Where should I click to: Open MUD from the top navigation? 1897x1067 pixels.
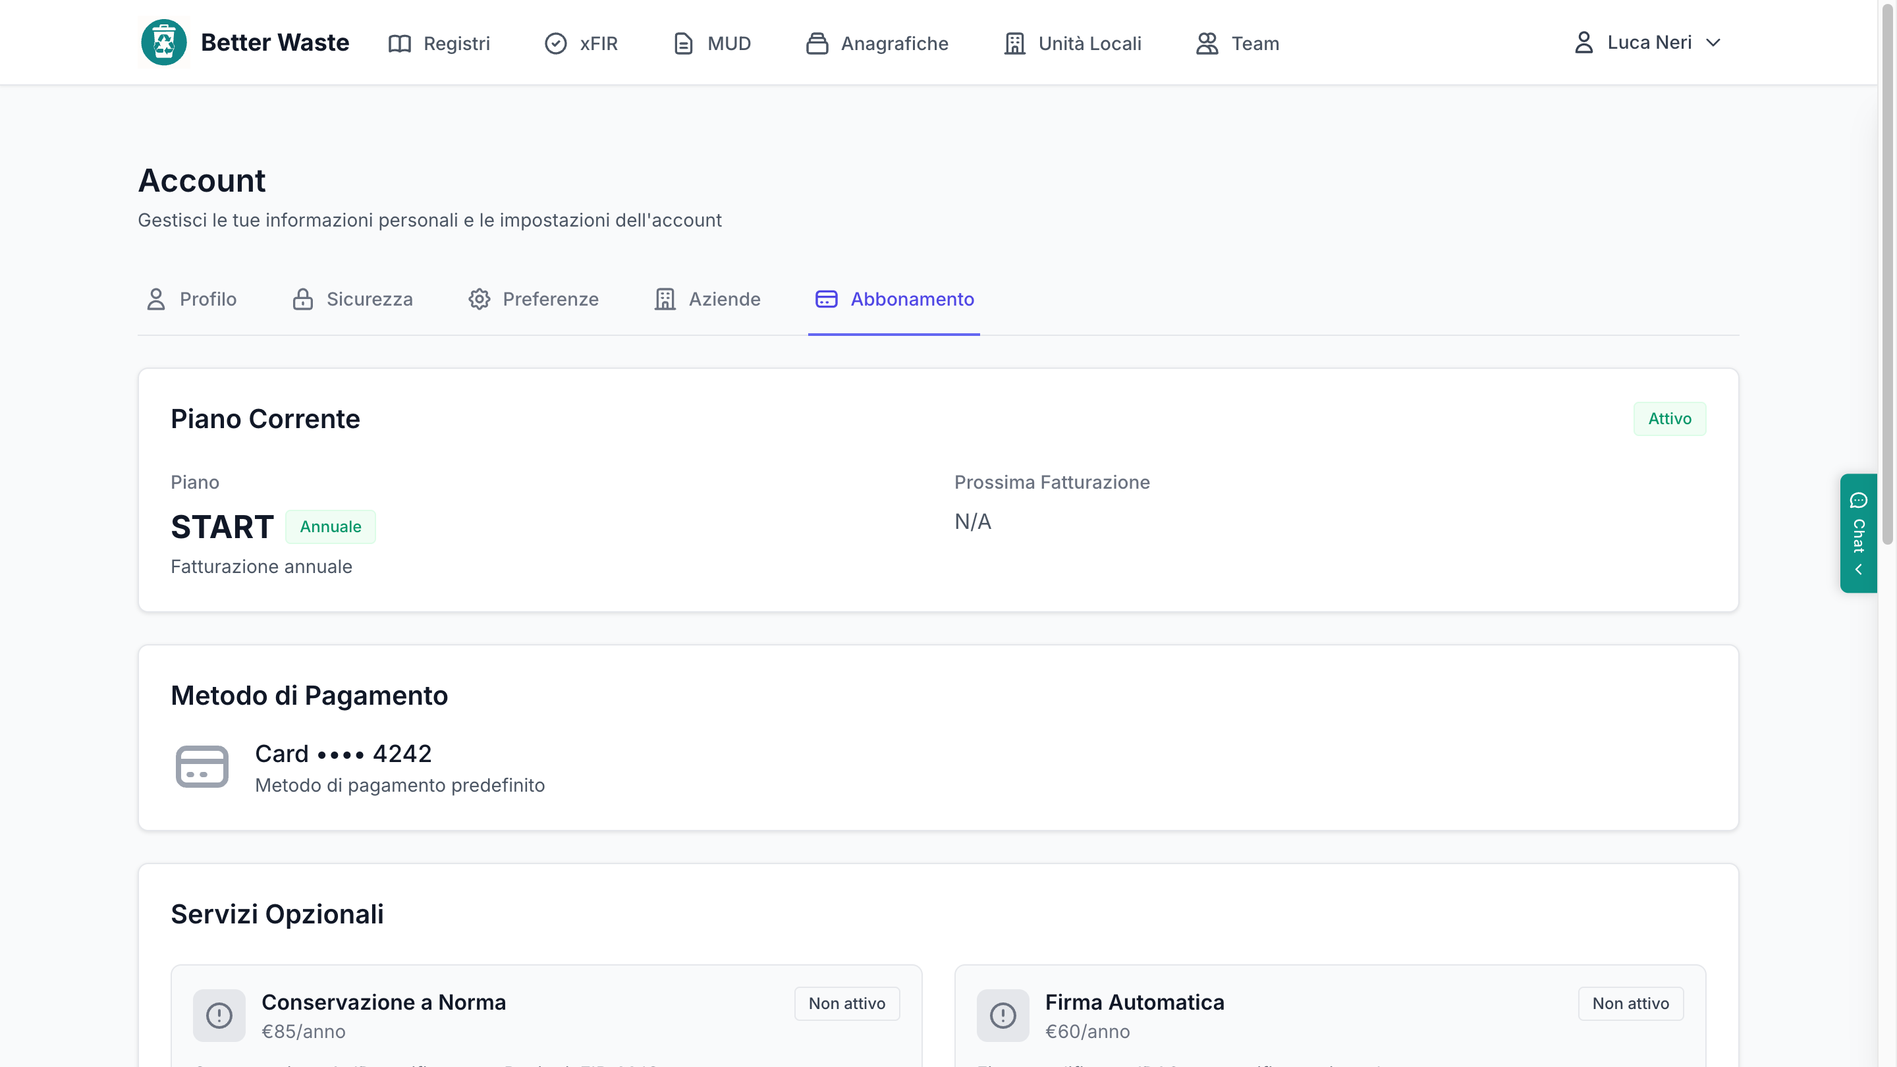pos(712,43)
